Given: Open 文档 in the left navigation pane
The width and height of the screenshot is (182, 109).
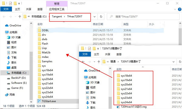Looking at the screenshot, I should (x=12, y=53).
